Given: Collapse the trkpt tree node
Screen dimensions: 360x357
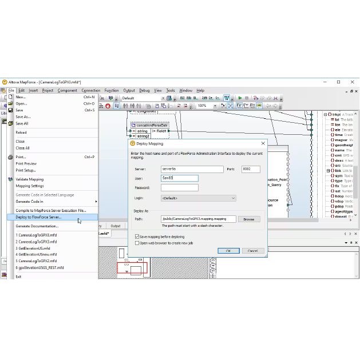Looking at the screenshot, I should tap(325, 114).
